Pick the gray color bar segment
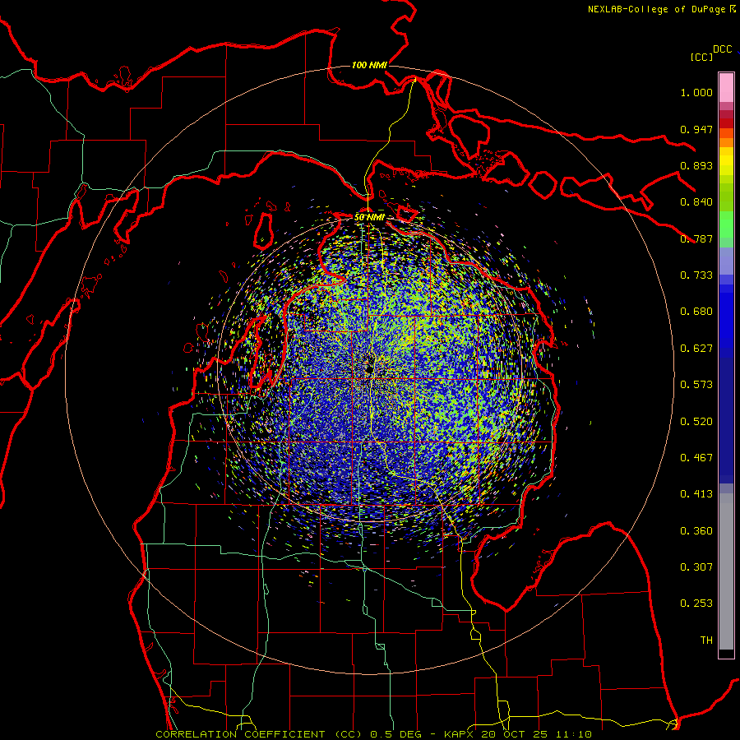This screenshot has width=740, height=740. [726, 571]
